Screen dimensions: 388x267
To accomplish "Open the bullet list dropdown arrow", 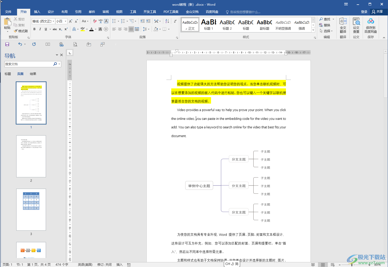I will coord(118,21).
